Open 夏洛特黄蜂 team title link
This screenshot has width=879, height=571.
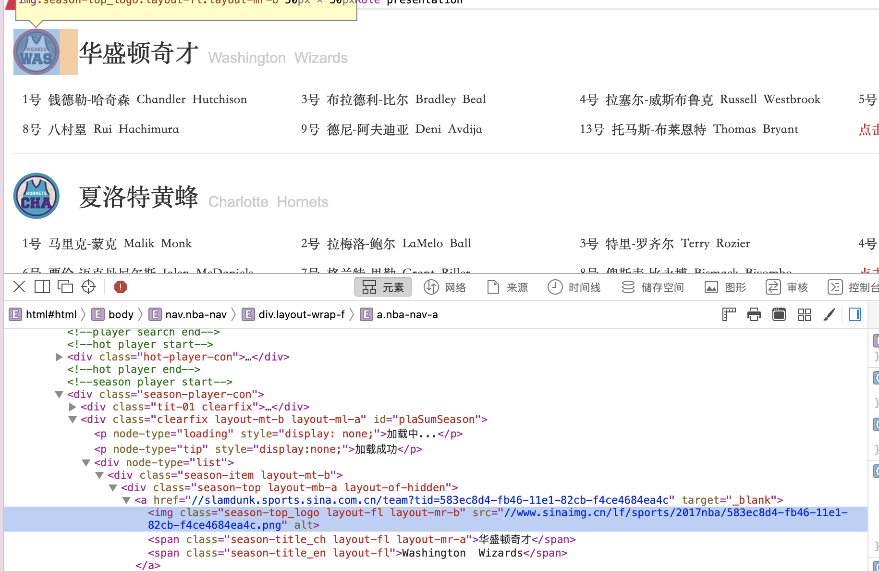point(139,197)
